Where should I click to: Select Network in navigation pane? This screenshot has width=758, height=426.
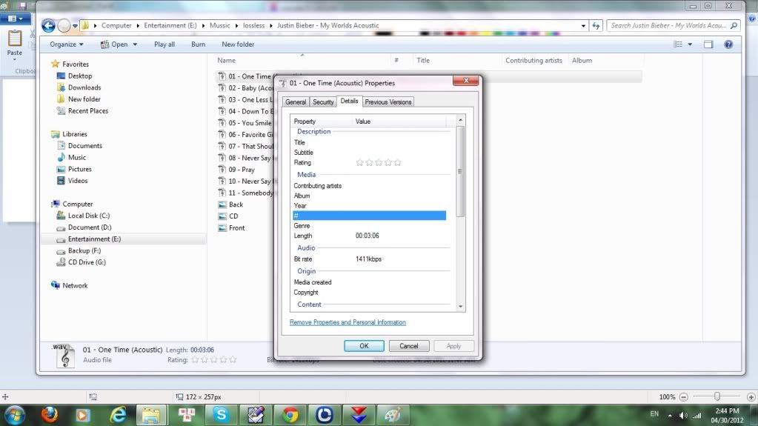(x=75, y=285)
